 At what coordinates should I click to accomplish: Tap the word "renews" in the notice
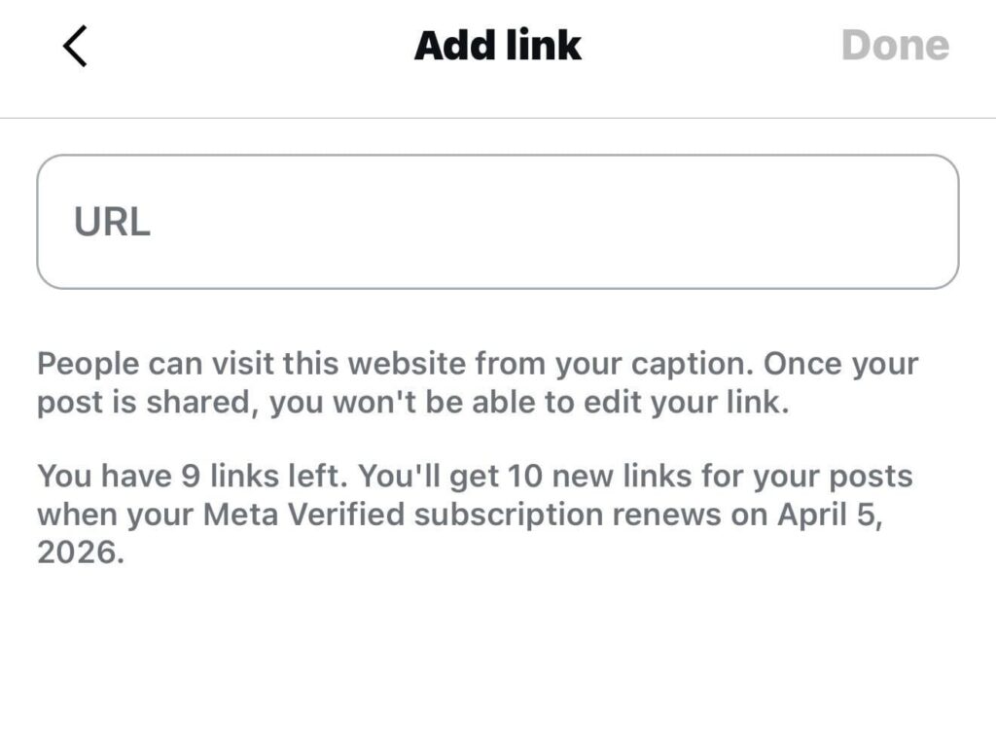tap(673, 515)
